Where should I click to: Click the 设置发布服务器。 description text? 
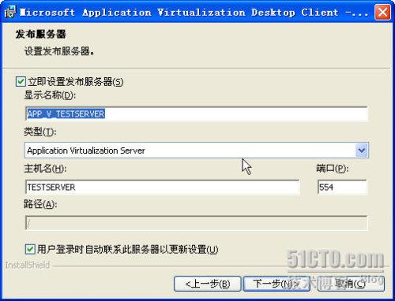coord(59,51)
